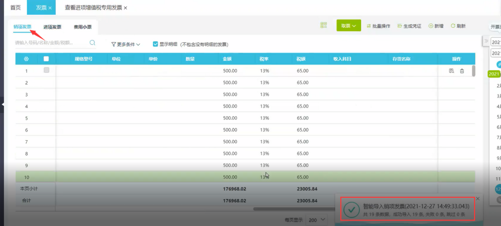Open the page size 200 dropdown

click(x=317, y=220)
